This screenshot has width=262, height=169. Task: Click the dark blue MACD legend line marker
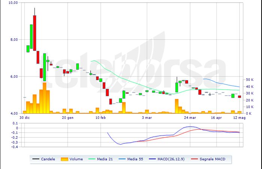152,159
